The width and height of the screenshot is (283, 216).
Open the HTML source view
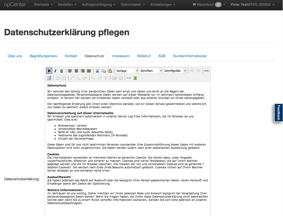[x=207, y=71]
